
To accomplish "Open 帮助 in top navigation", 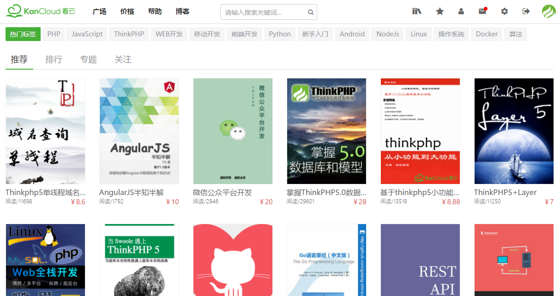I will point(155,12).
